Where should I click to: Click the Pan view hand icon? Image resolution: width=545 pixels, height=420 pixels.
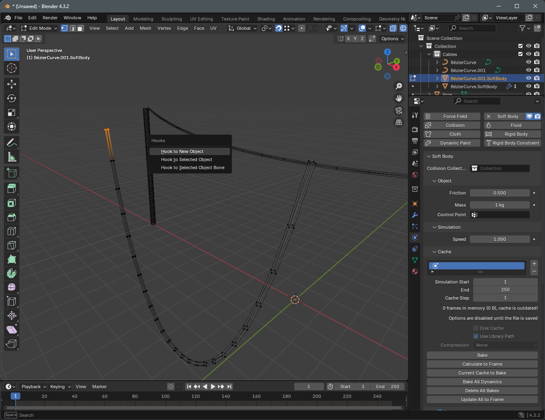(399, 98)
